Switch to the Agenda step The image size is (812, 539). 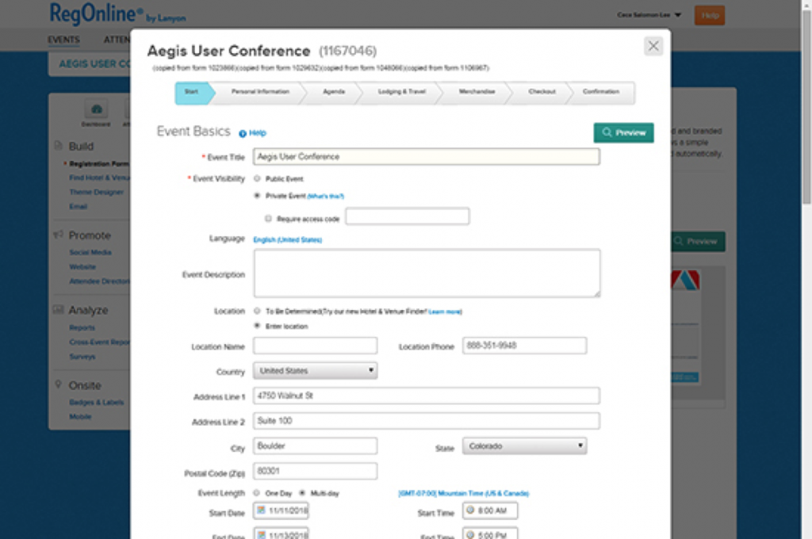tap(334, 92)
